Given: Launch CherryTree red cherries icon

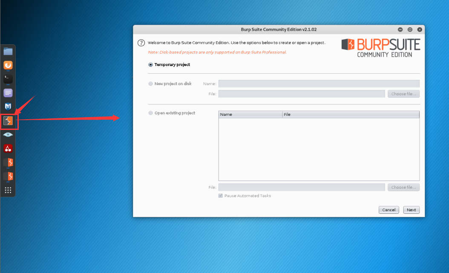Looking at the screenshot, I should tap(8, 149).
